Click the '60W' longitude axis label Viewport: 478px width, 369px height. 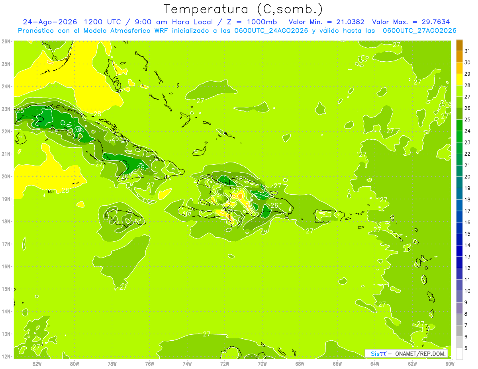tap(450, 363)
